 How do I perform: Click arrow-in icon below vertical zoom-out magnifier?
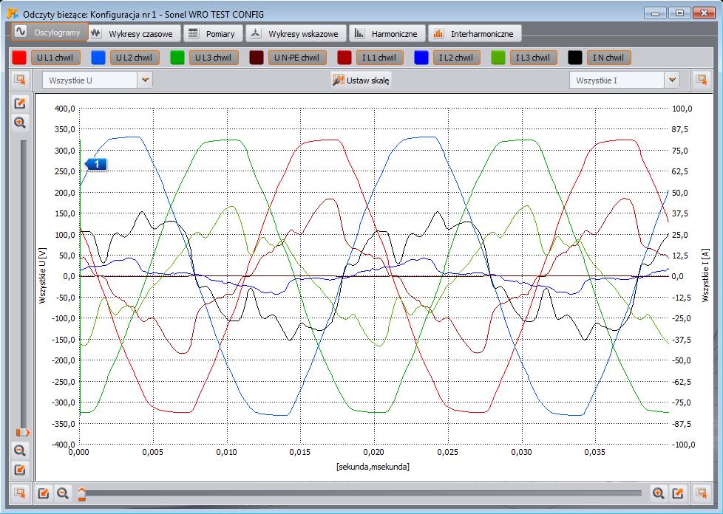[20, 470]
